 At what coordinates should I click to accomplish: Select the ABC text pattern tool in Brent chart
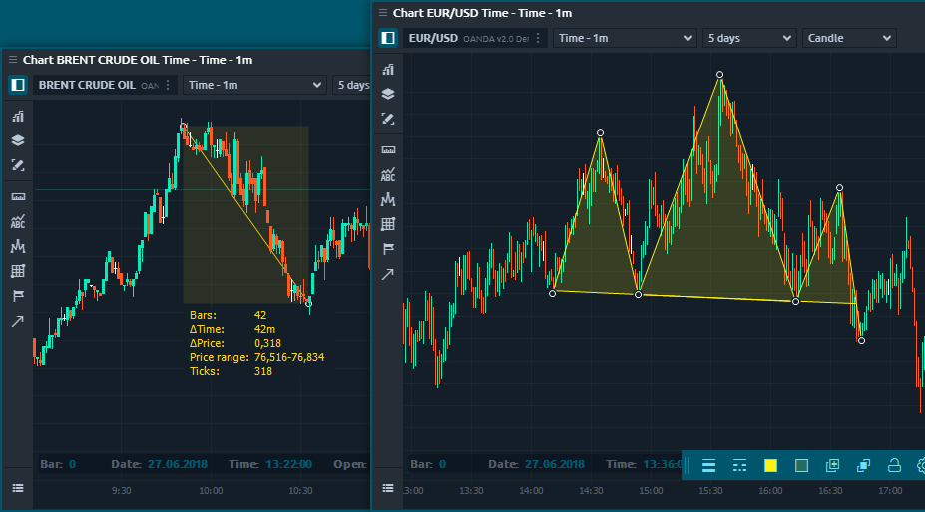click(x=17, y=221)
